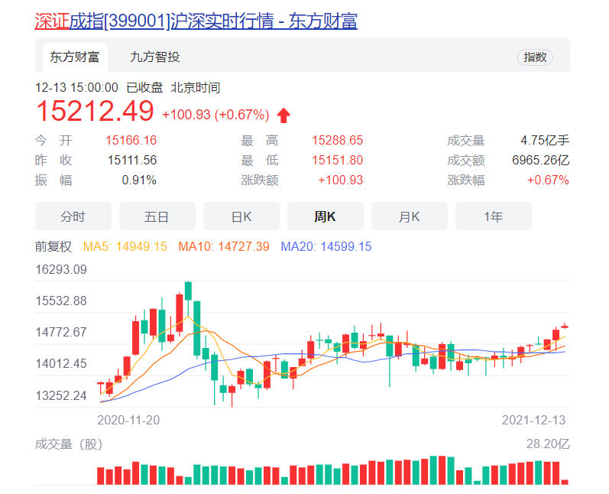Show the 1年 one-year chart
This screenshot has width=609, height=494.
494,216
